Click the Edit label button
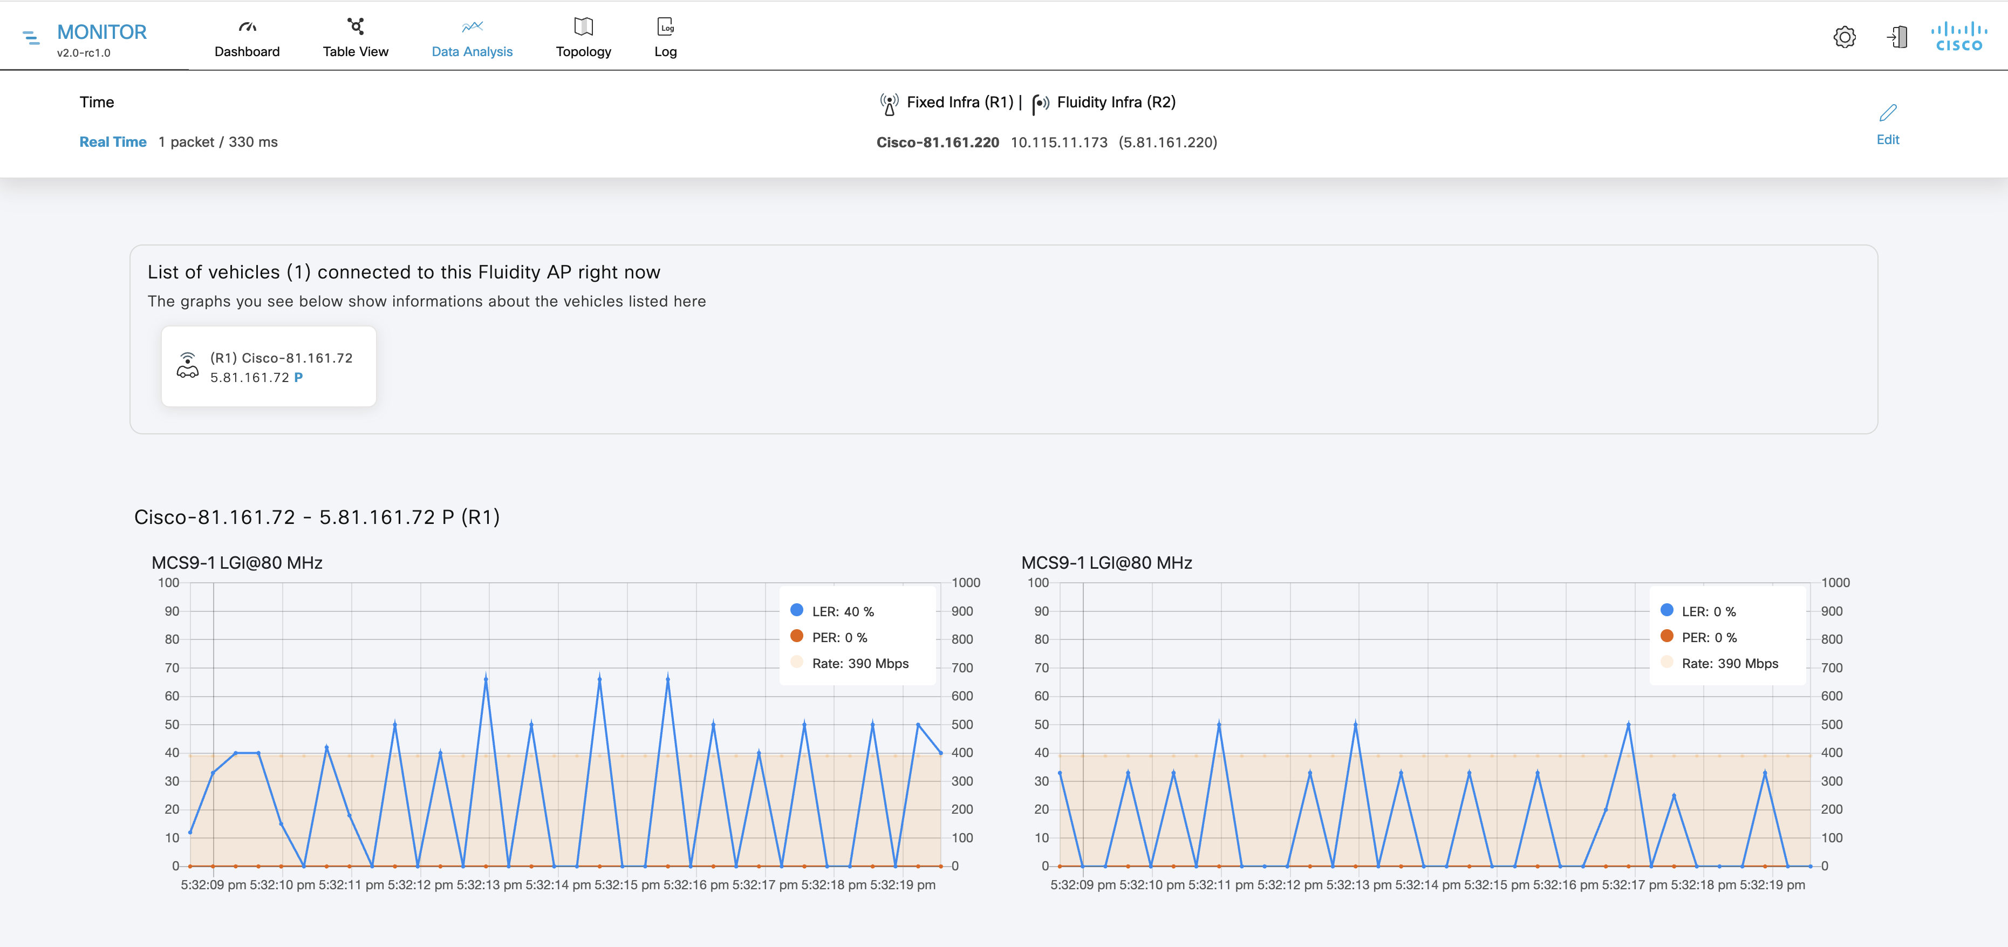The image size is (2008, 947). coord(1887,140)
